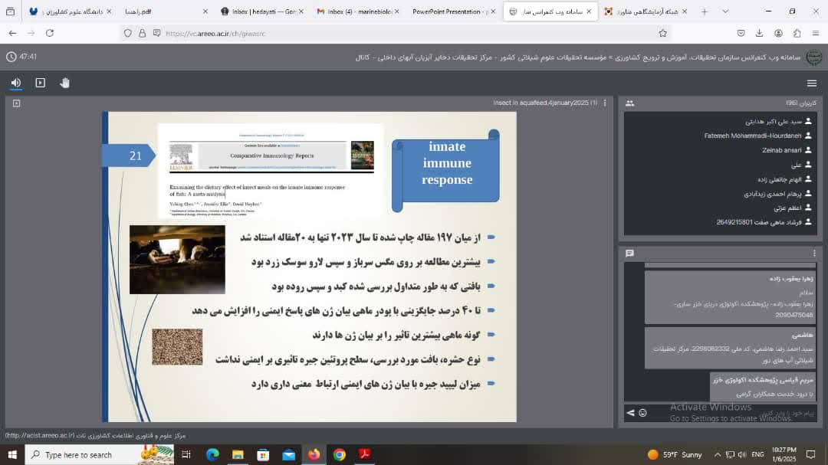Expand the list all tabs chevron
This screenshot has width=828, height=465.
point(725,11)
